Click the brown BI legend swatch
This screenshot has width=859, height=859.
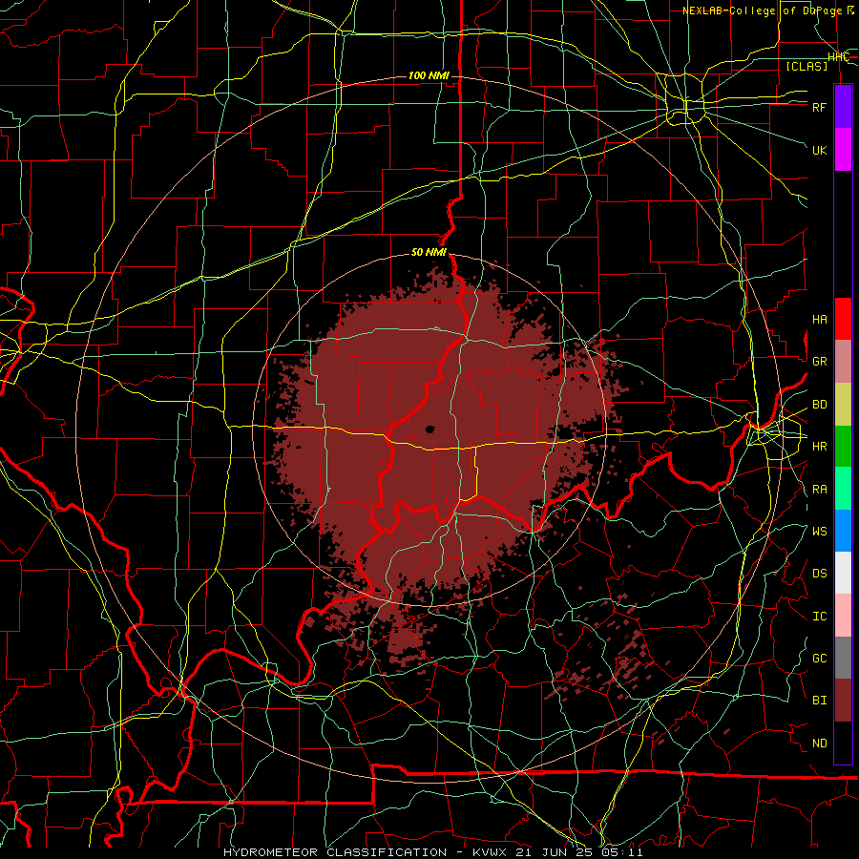click(x=843, y=701)
